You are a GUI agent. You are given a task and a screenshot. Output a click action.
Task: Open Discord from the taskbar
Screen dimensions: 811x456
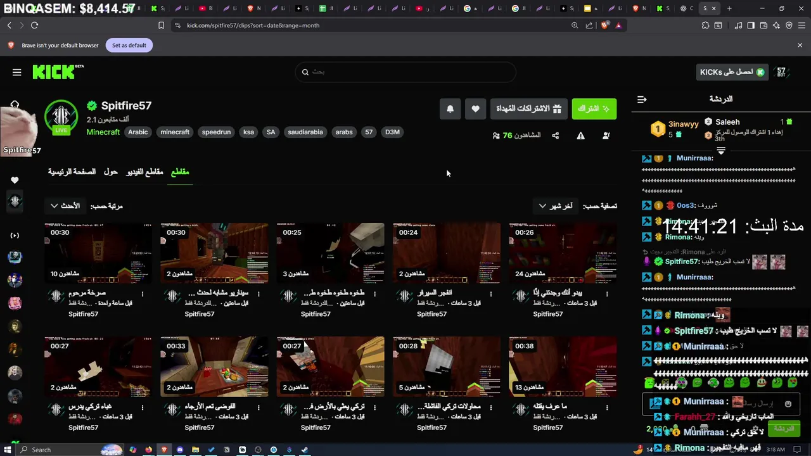180,450
